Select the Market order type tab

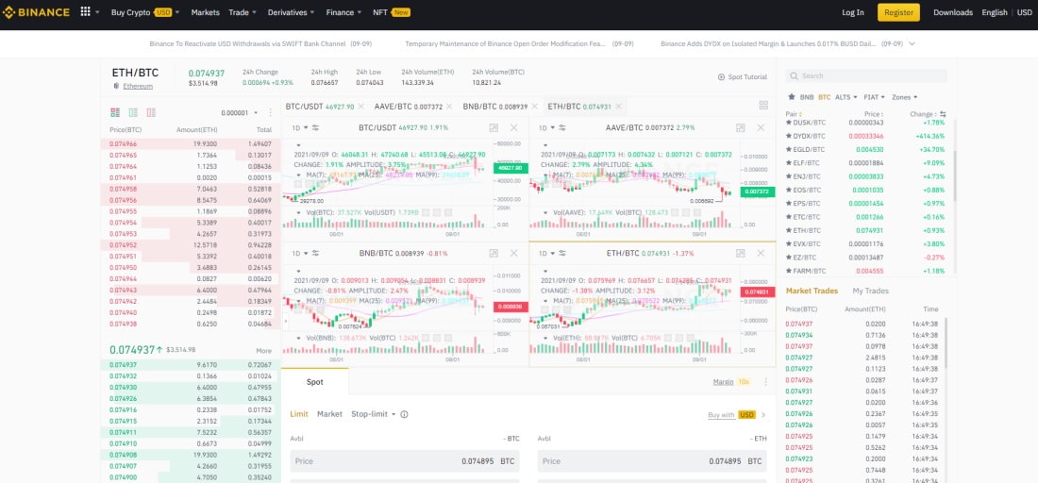pyautogui.click(x=329, y=414)
